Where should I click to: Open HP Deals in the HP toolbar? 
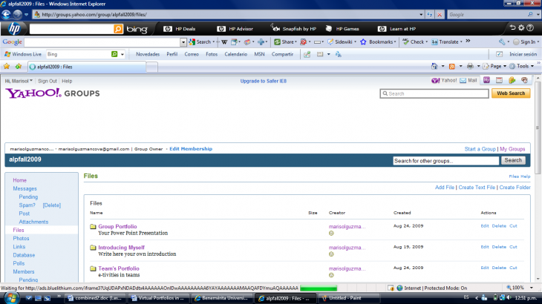(x=180, y=29)
